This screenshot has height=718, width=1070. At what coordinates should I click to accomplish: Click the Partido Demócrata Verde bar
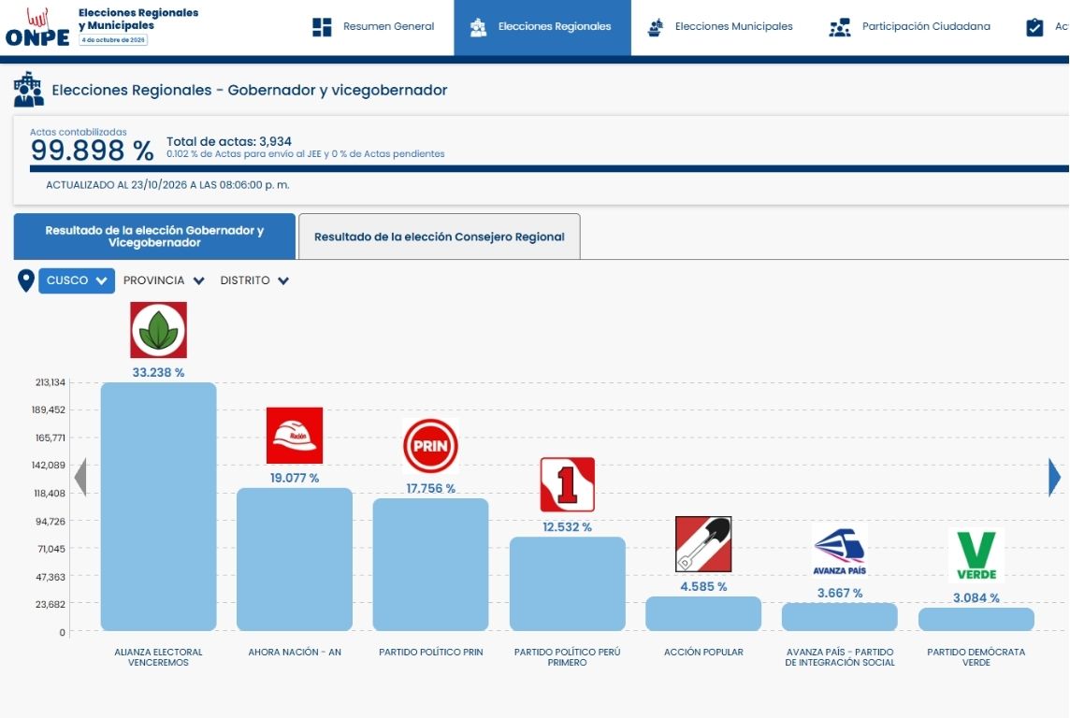(x=976, y=619)
